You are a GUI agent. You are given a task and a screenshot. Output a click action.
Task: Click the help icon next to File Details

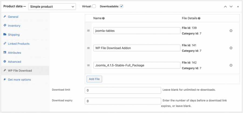click(199, 18)
